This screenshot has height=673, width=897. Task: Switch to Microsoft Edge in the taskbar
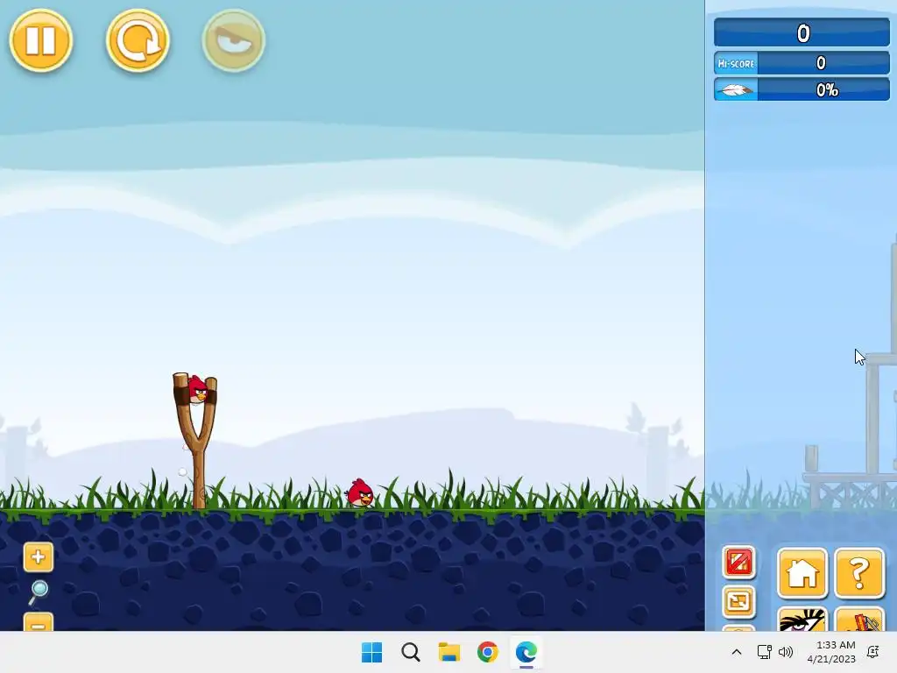pos(526,652)
